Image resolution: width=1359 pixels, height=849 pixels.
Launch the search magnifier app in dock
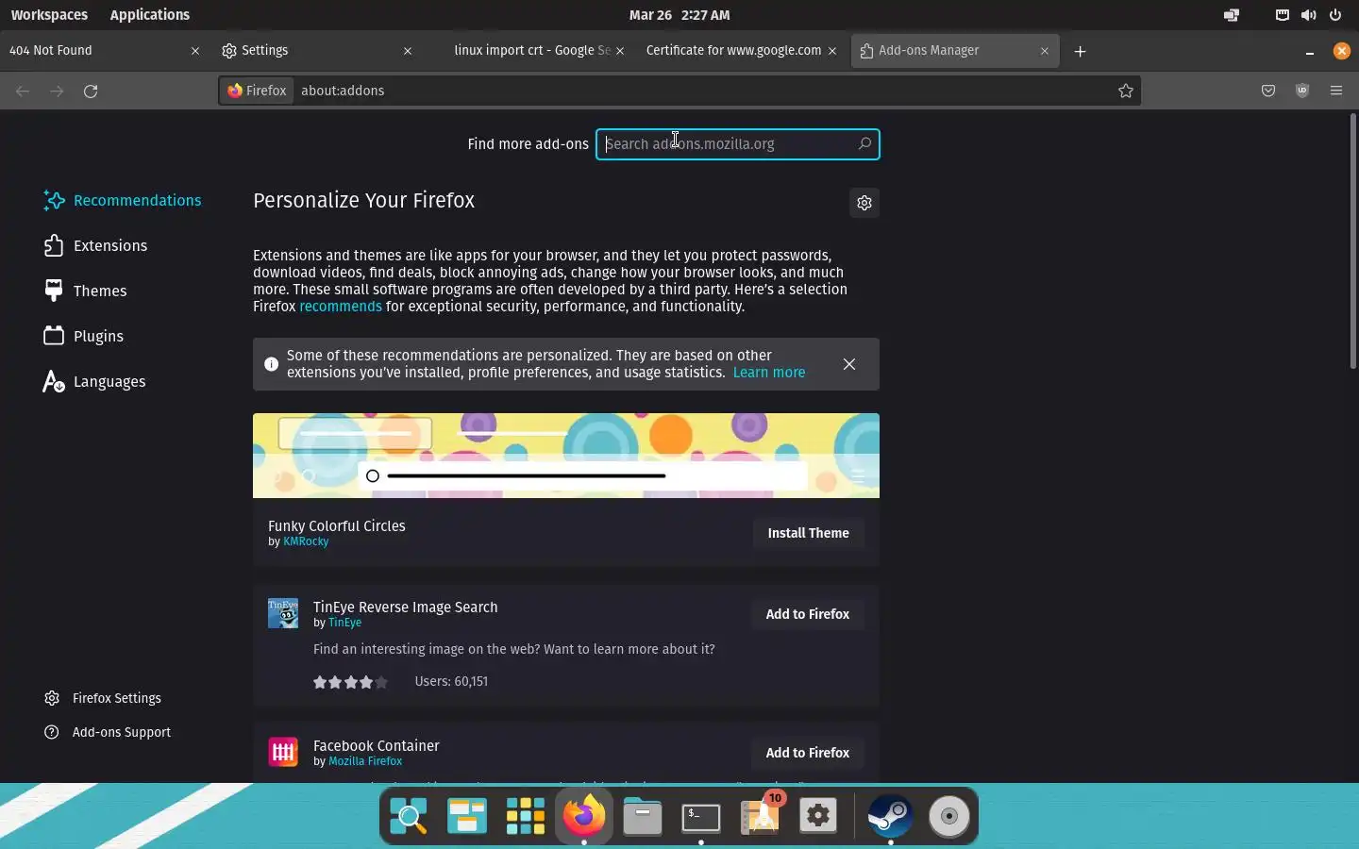[x=409, y=816]
